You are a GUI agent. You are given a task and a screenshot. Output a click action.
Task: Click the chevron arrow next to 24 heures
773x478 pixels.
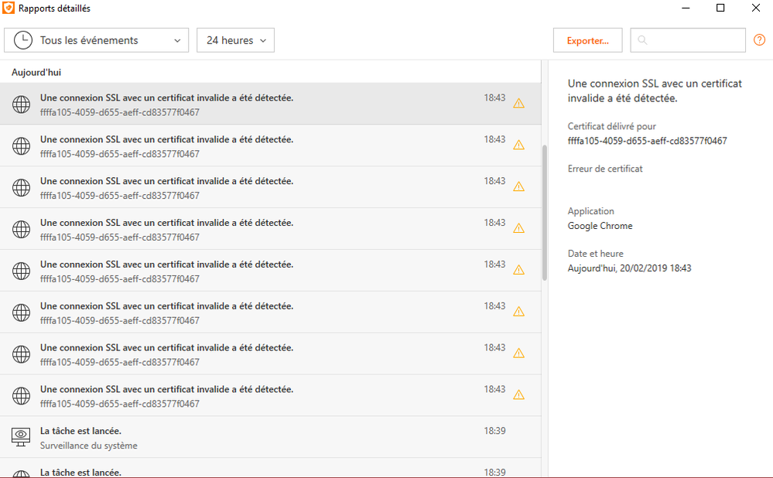[263, 40]
